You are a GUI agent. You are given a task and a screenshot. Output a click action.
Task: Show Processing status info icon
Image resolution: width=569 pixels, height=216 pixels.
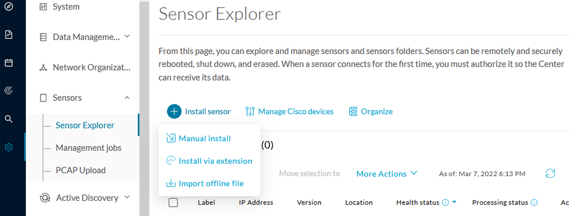pos(534,203)
